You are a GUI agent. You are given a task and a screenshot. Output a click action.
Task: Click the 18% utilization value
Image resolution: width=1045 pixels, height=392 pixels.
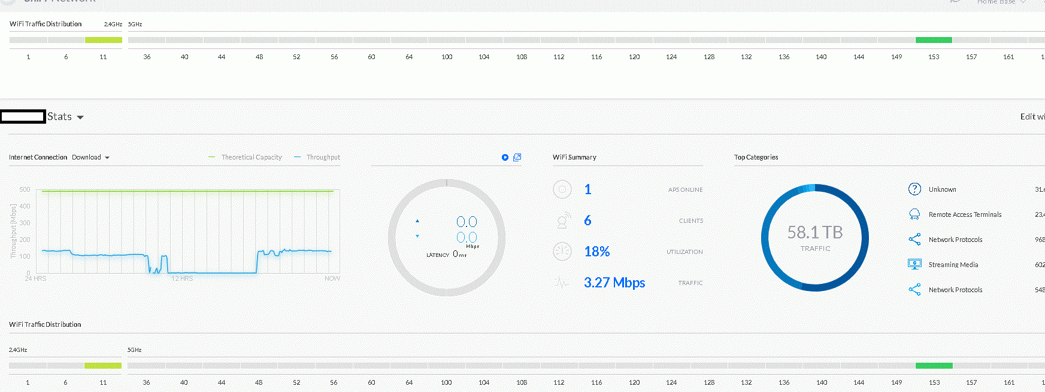(x=597, y=252)
